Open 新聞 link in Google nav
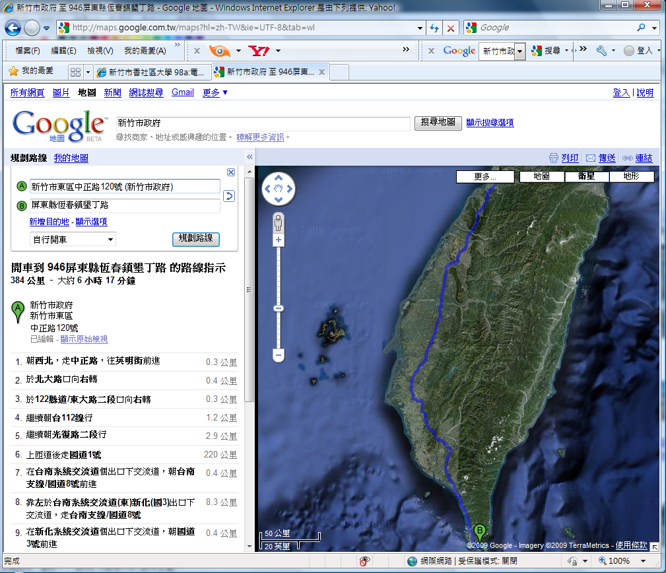The height and width of the screenshot is (573, 666). tap(113, 92)
